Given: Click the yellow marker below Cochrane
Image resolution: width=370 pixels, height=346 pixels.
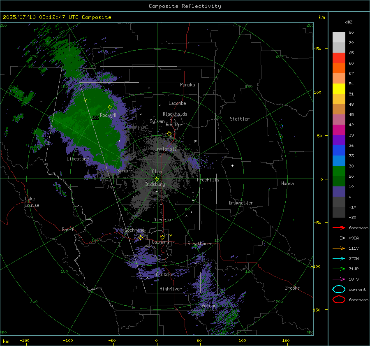Looking at the screenshot, I should (x=141, y=237).
